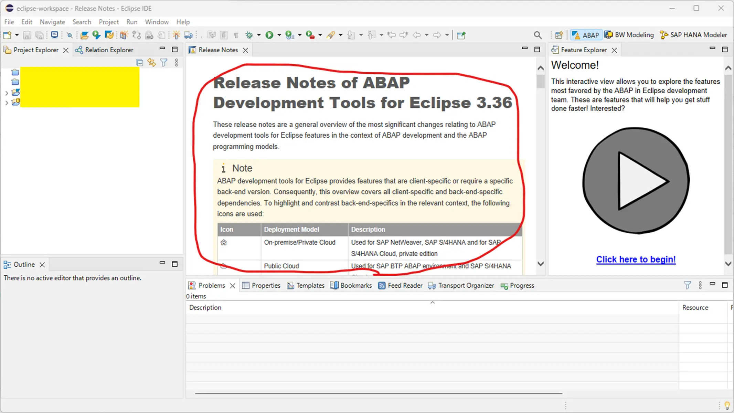Click Collapse All in Project Explorer
This screenshot has height=413, width=734.
[139, 63]
